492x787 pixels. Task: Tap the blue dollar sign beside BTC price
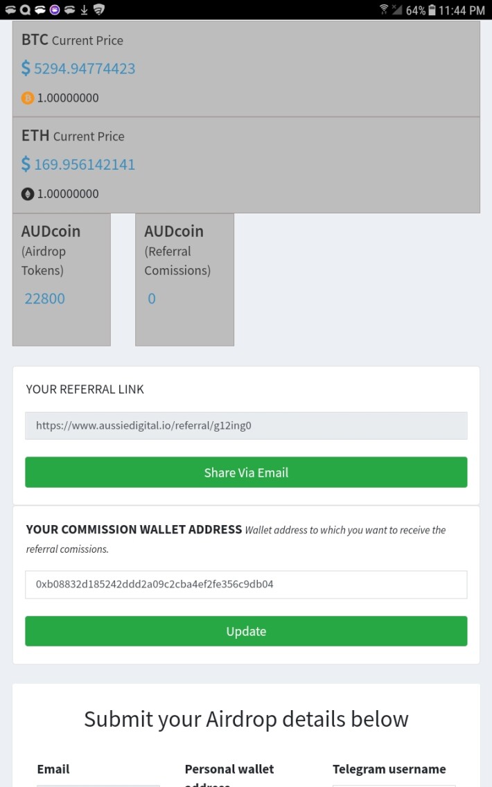[x=26, y=69]
